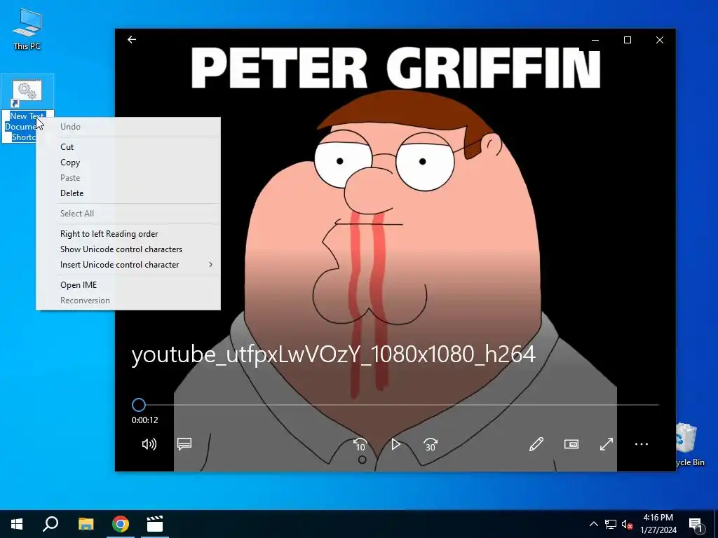Expand Insert Unicode control character submenu
Screen dimensions: 718x538
[x=128, y=265]
